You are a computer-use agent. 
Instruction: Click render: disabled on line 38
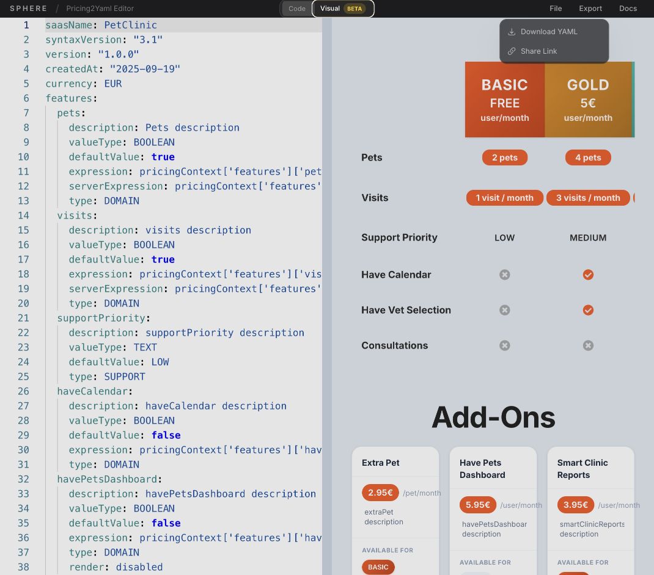[116, 567]
